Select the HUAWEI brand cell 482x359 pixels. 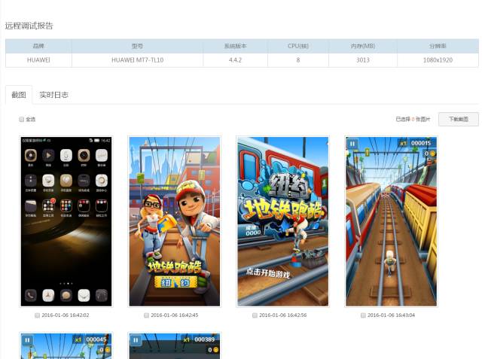(x=38, y=60)
